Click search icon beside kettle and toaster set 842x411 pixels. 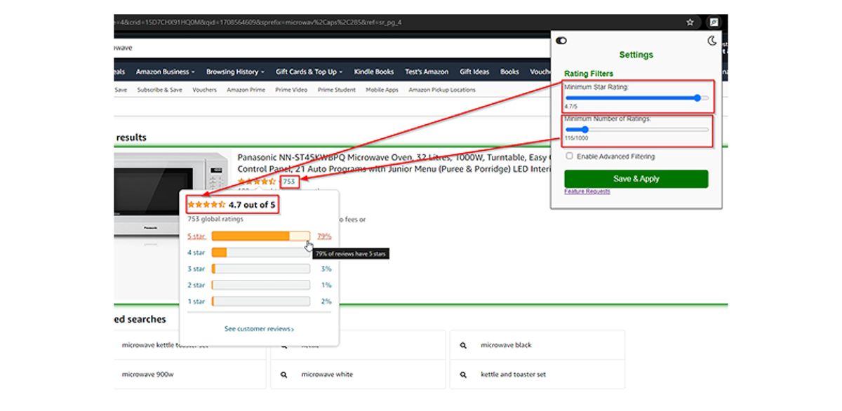(x=463, y=375)
